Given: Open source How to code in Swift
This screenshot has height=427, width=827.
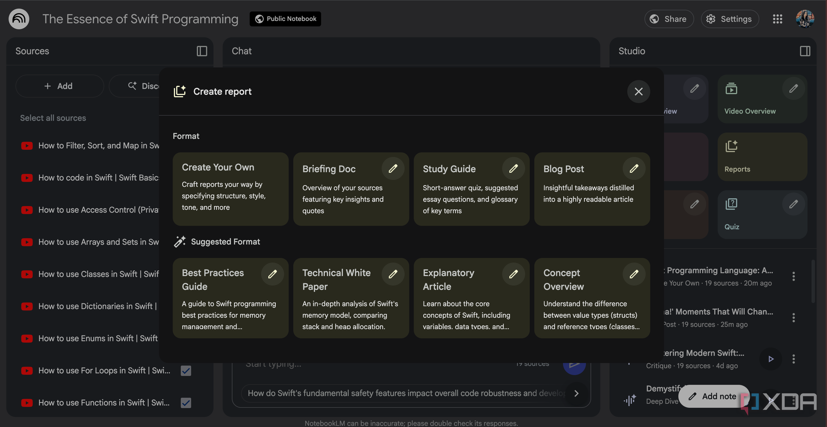Looking at the screenshot, I should point(98,178).
